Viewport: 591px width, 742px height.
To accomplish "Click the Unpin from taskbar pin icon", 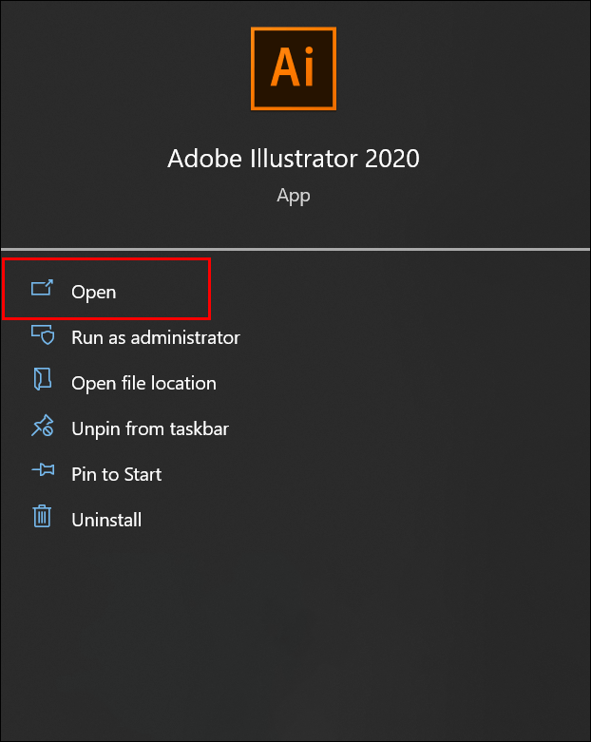I will (42, 428).
